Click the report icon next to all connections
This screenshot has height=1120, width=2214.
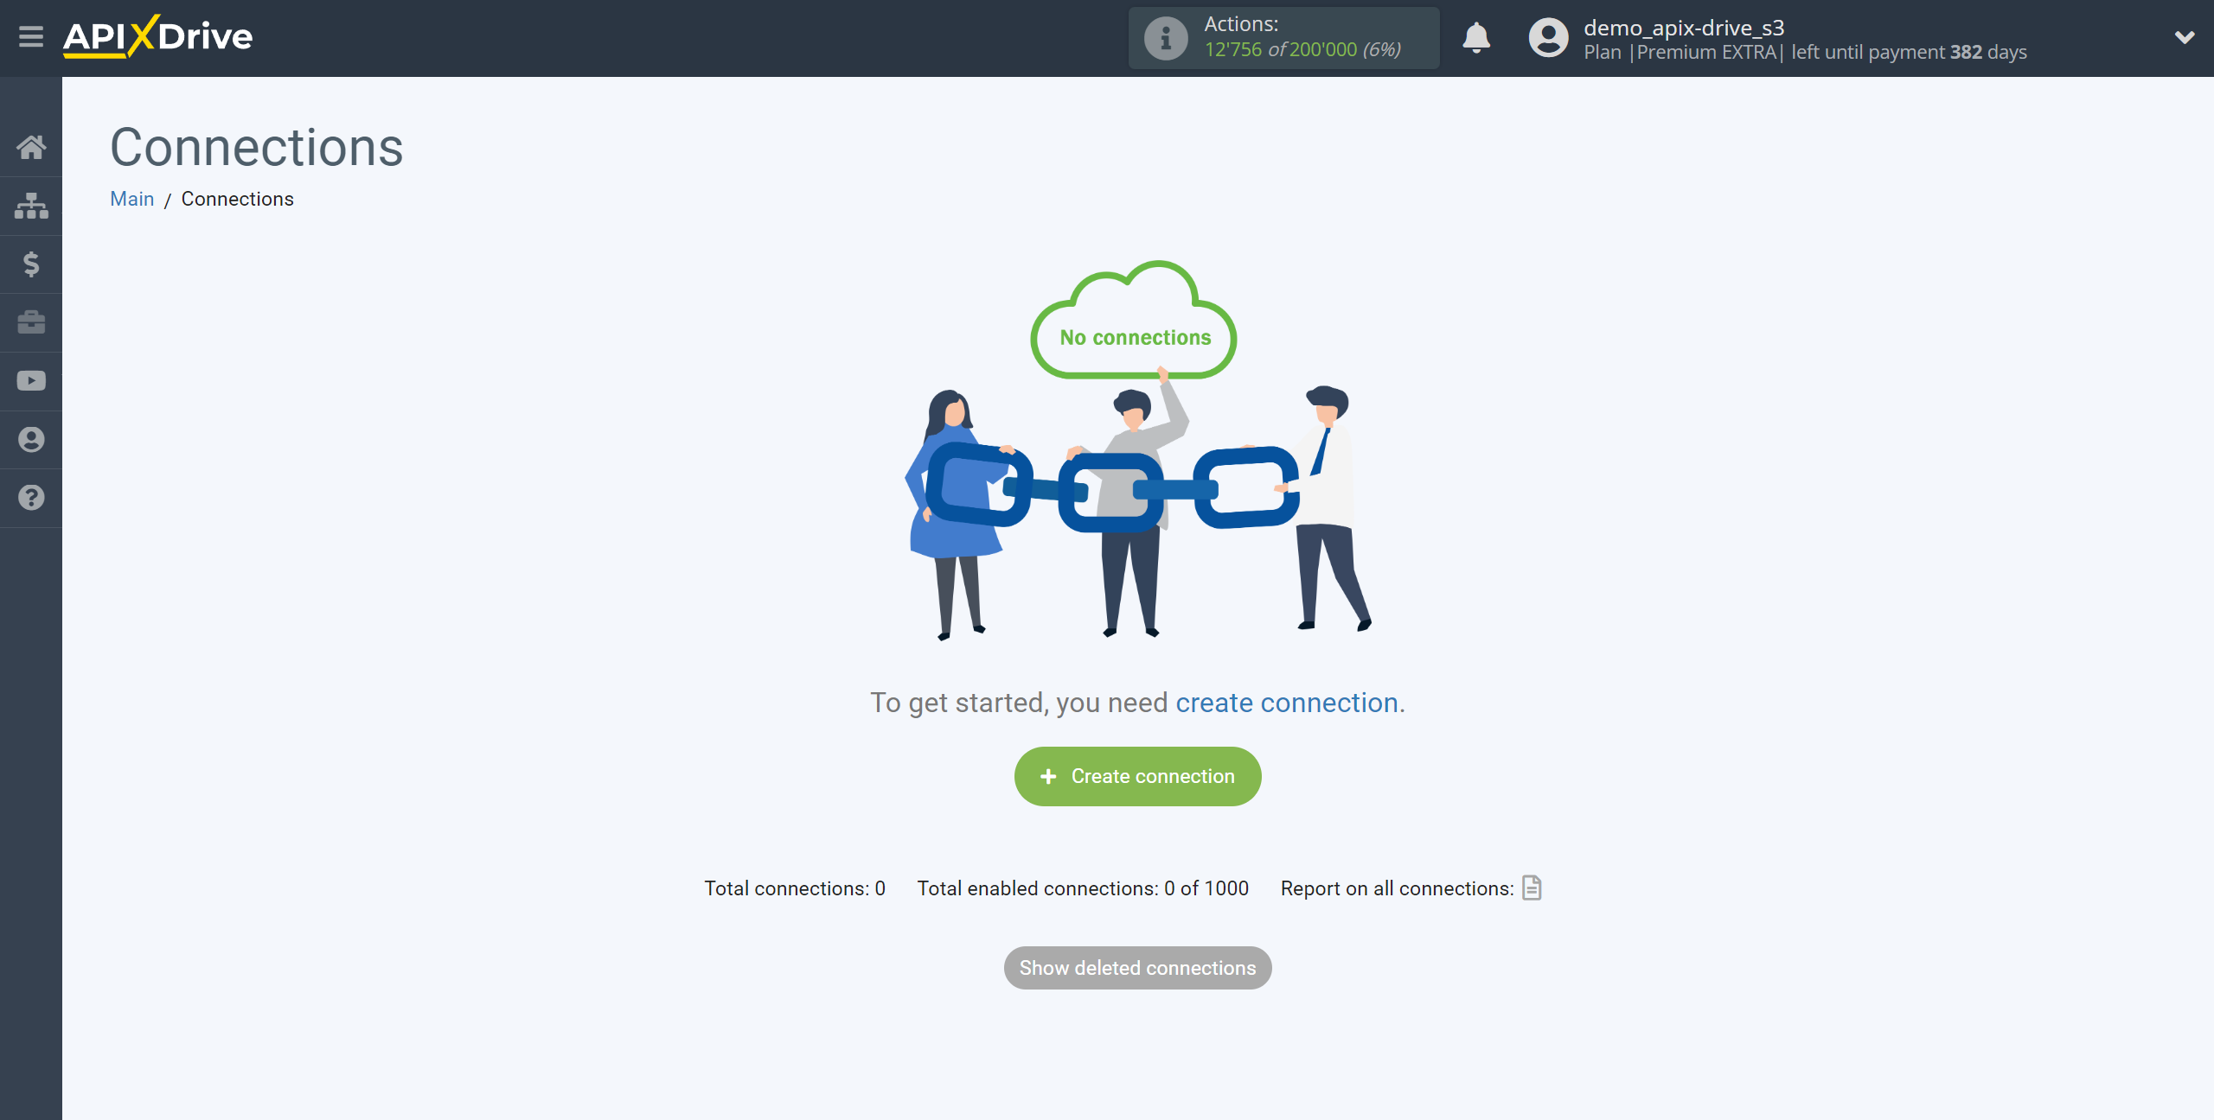1531,888
